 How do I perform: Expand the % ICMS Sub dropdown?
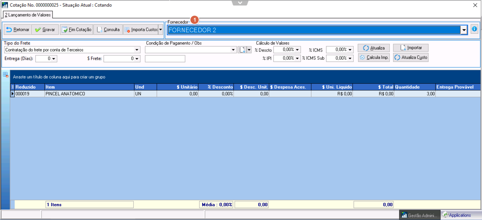tap(350, 58)
